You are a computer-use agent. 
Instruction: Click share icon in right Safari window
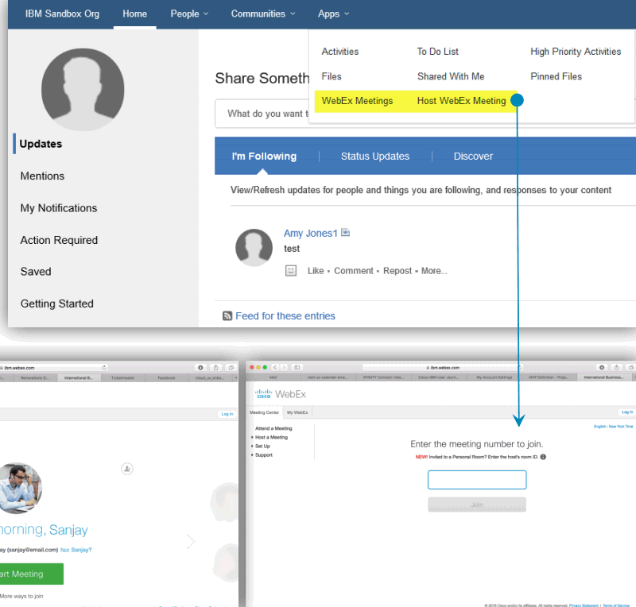pyautogui.click(x=616, y=367)
